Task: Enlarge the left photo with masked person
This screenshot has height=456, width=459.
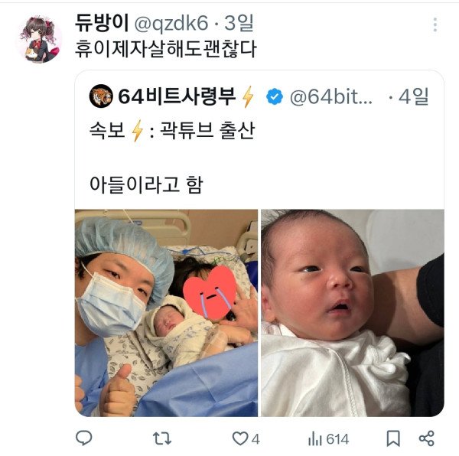Action: [167, 312]
